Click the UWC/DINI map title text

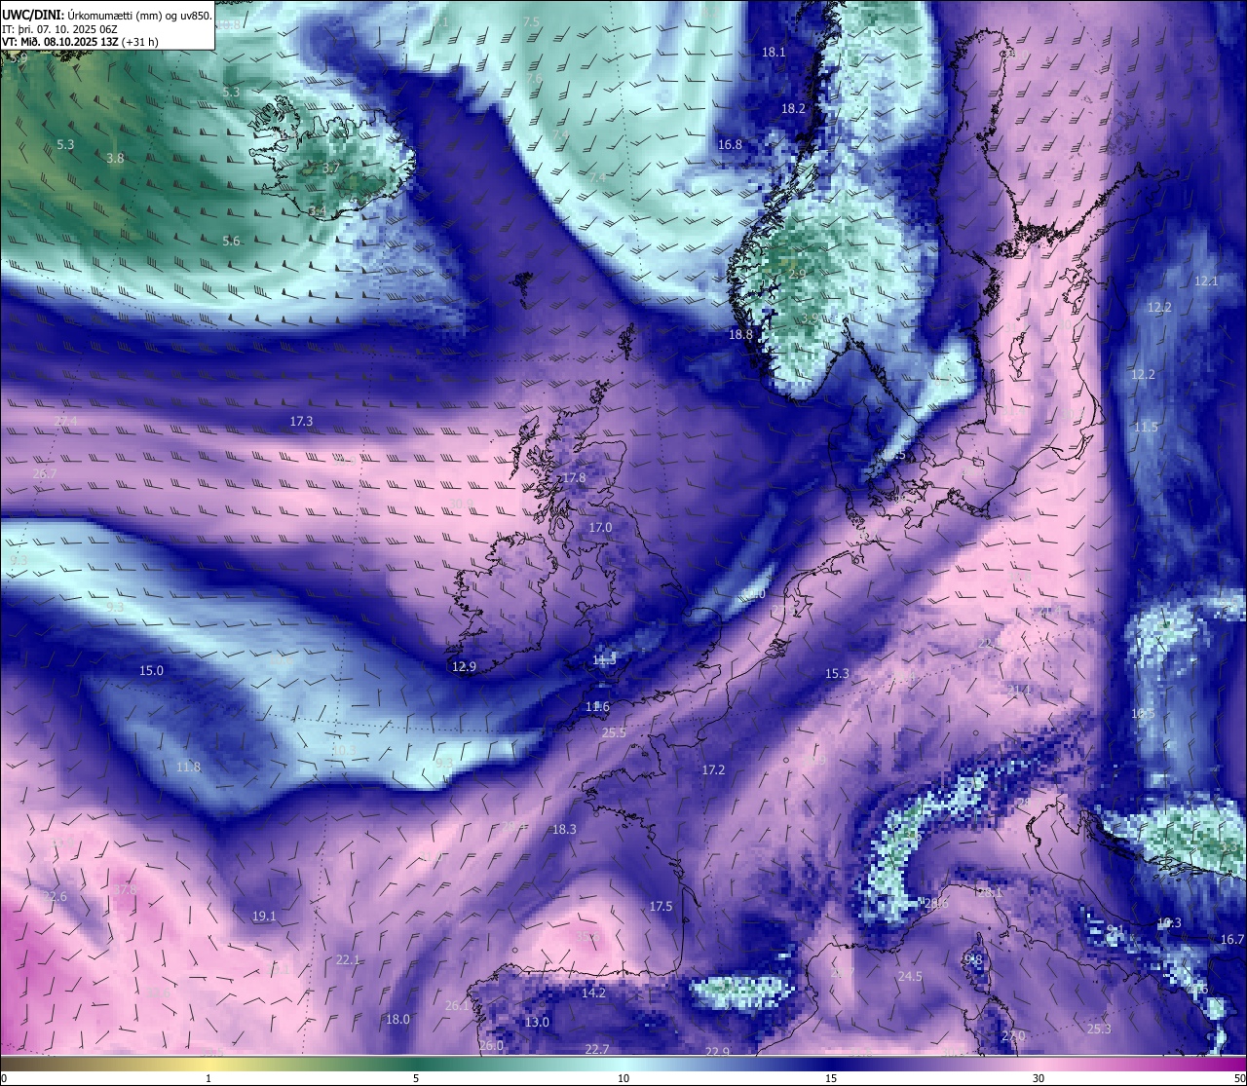click(x=106, y=16)
